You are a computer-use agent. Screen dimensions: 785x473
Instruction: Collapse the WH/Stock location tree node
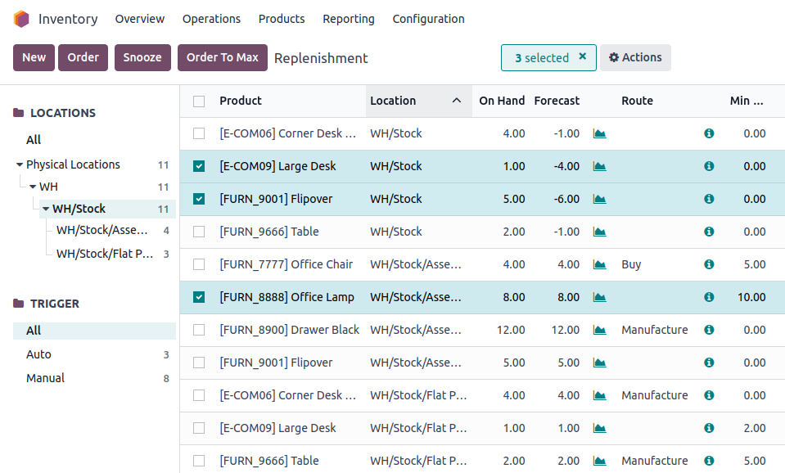(x=47, y=209)
